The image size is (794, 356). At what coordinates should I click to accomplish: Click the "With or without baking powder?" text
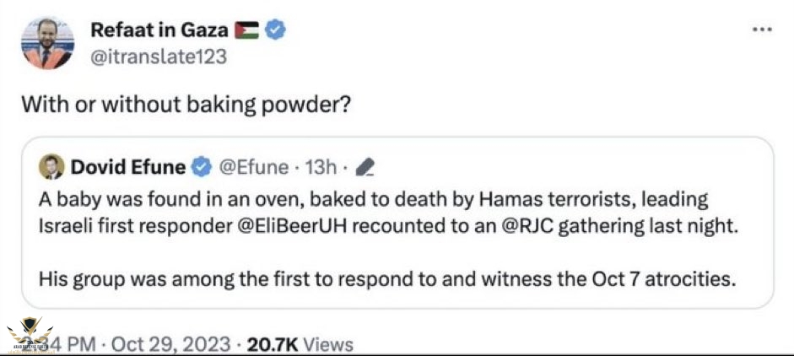(x=186, y=105)
